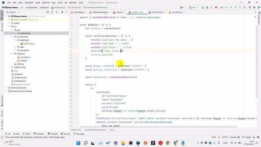Open Project panel options gear

[x=62, y=12]
